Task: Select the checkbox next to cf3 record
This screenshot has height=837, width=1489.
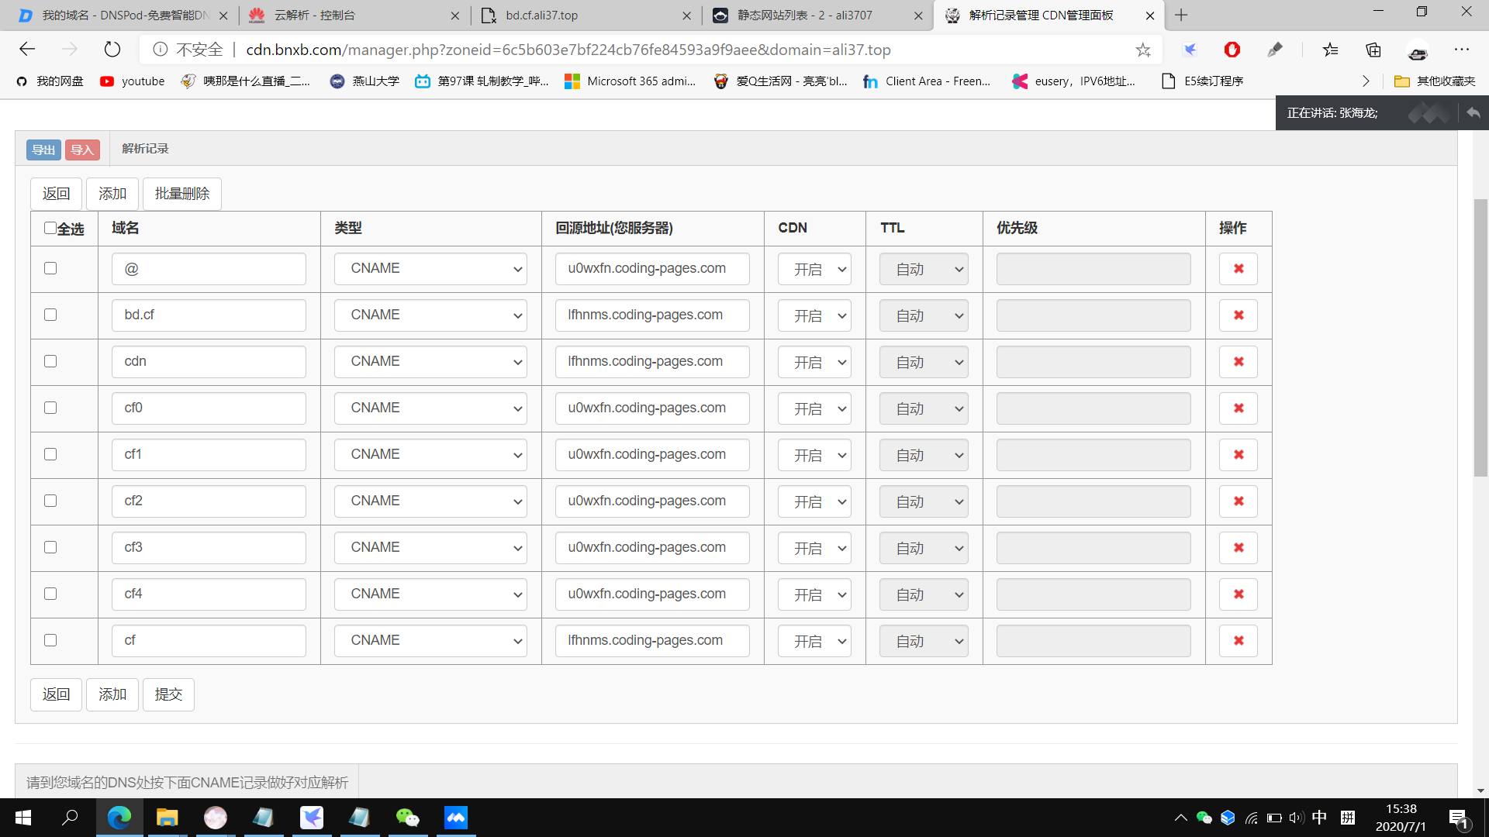Action: 50,547
